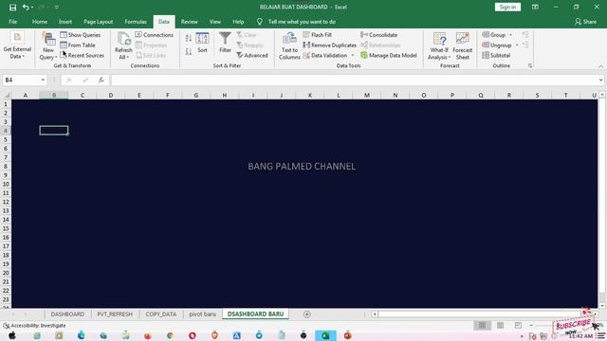The image size is (607, 341).
Task: Sort Z to A descending
Action: point(189,52)
